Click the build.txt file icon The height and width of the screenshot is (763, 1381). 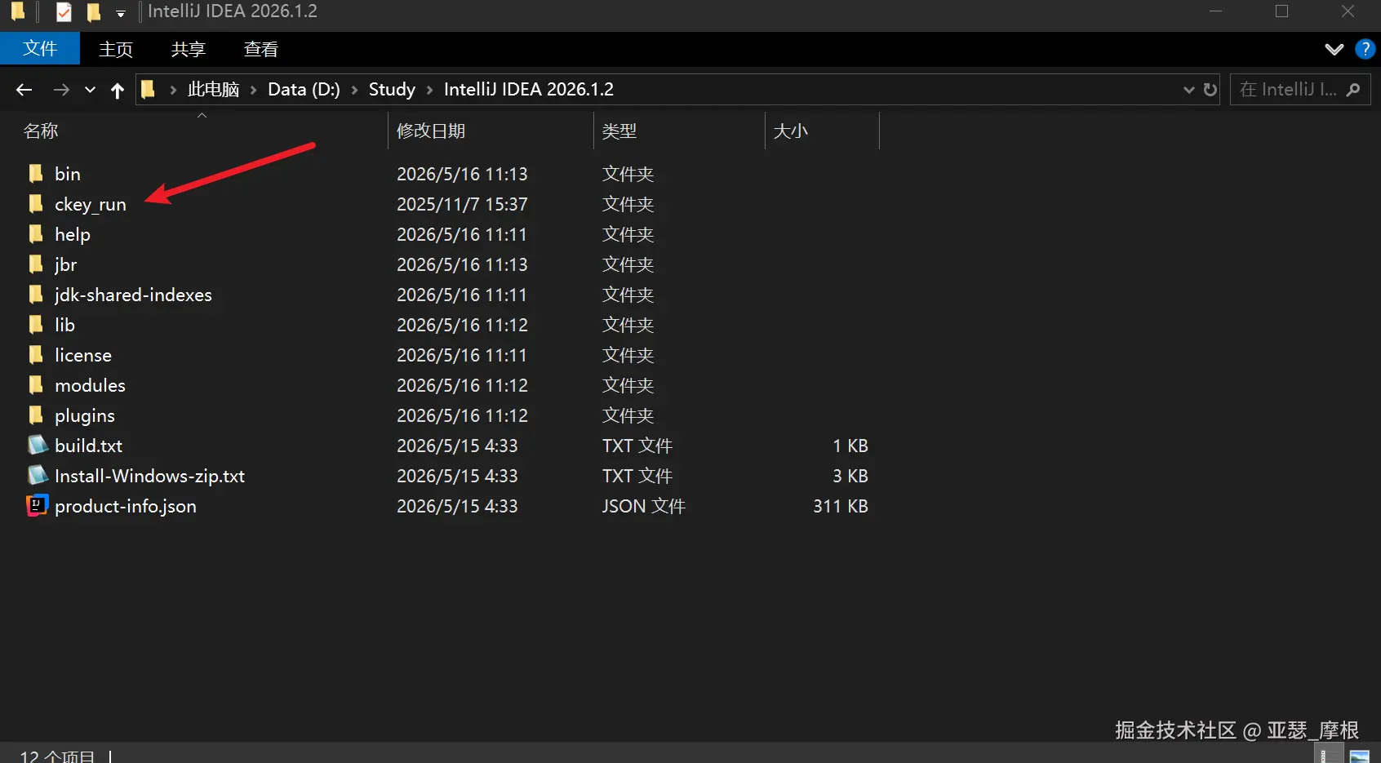point(38,446)
